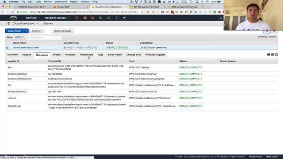
Task: Switch the detail pane to its smallest layout icon
Action: [268, 54]
